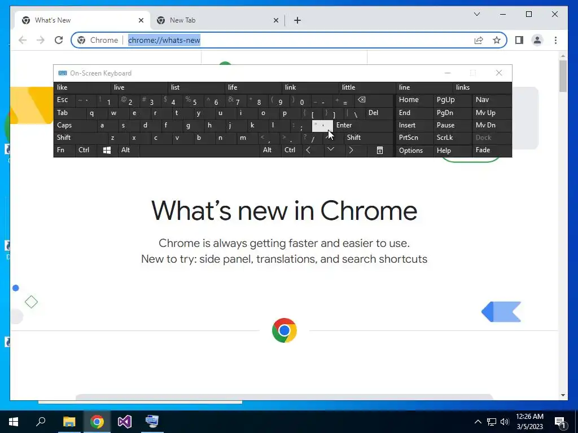Click the scroll-down arrow of page scrollbar
This screenshot has height=433, width=578.
click(563, 395)
